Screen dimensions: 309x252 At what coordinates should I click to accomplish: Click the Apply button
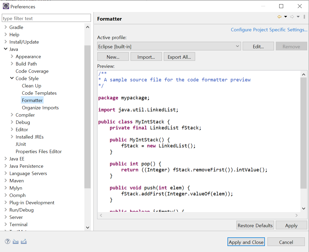coord(291,225)
